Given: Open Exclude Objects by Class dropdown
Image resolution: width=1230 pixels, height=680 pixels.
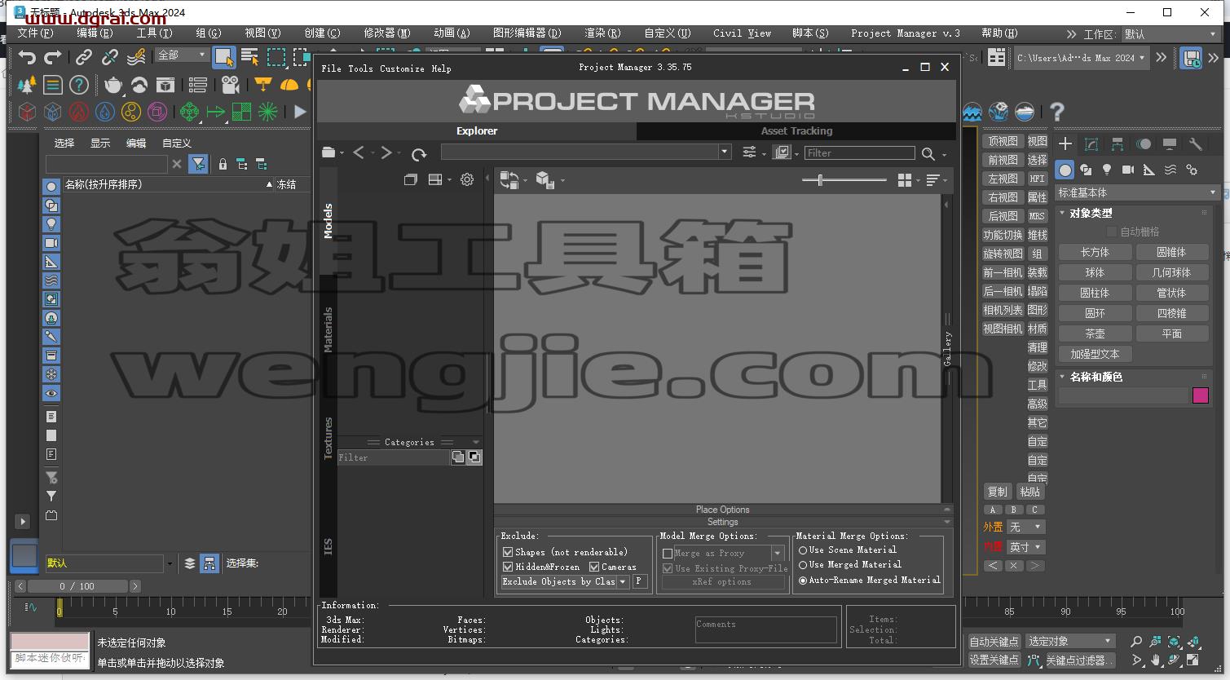Looking at the screenshot, I should (623, 582).
